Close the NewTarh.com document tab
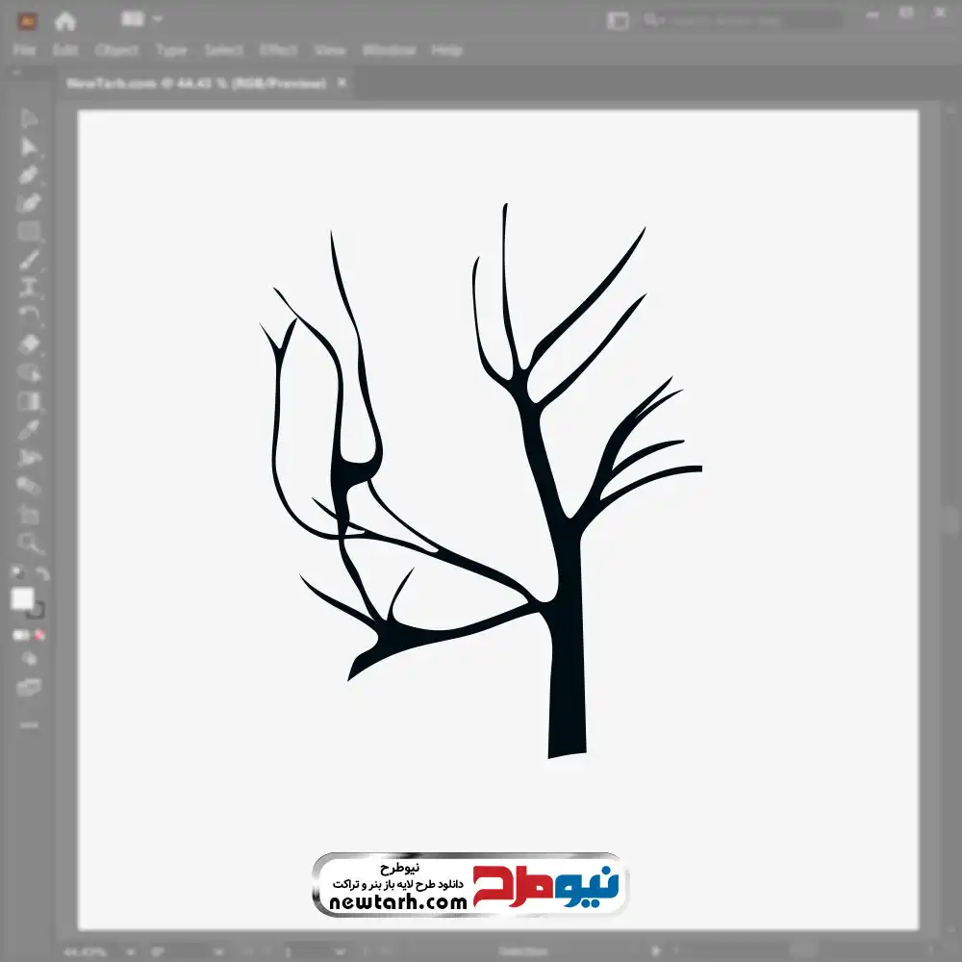The image size is (962, 962). (341, 84)
